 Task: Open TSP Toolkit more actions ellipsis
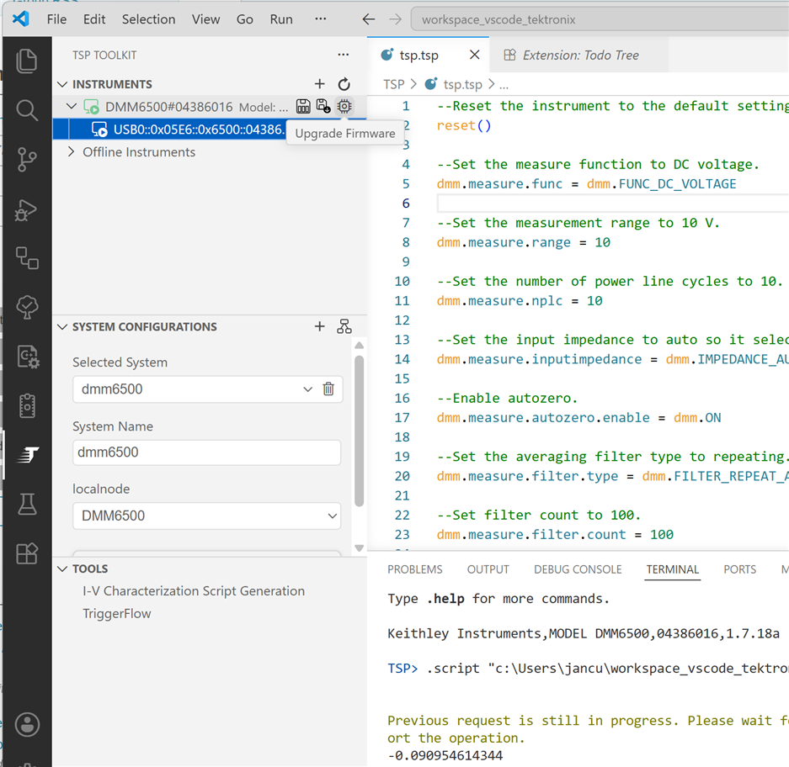pos(344,55)
